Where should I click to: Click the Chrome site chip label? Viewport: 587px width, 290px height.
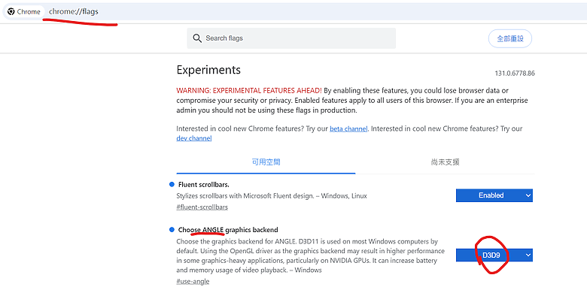(x=29, y=11)
